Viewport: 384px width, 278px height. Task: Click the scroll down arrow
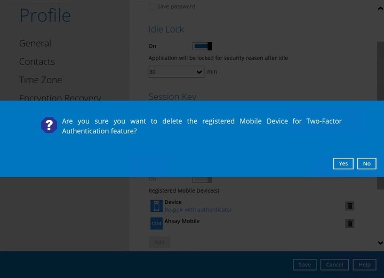tap(380, 243)
